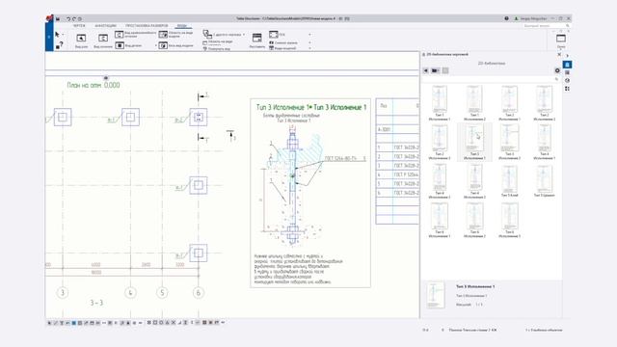This screenshot has width=617, height=347.
Task: Click the grid axis bubble labeled 3
Action: click(63, 293)
